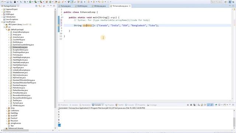The height and width of the screenshot is (133, 236).
Task: Click Remove Launch X in Console toolbar
Action: [x=191, y=105]
